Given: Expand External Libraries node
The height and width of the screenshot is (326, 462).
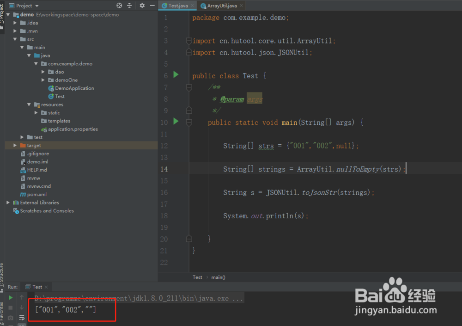Looking at the screenshot, I should tap(8, 203).
